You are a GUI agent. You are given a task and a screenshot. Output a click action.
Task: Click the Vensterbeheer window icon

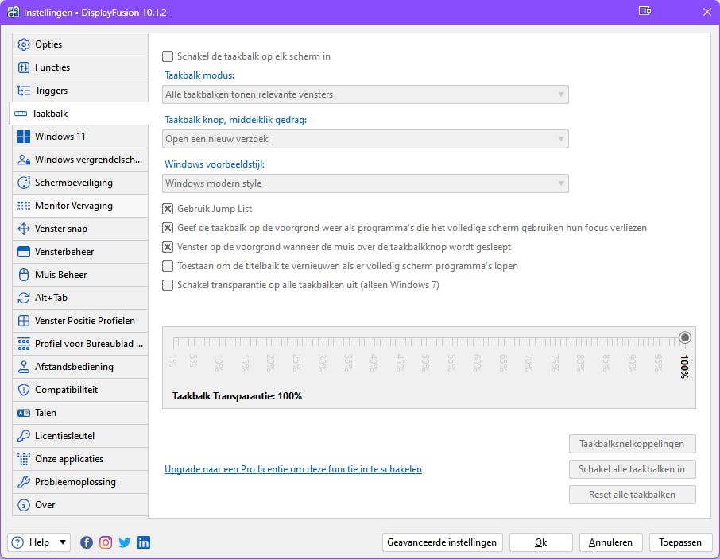[23, 252]
